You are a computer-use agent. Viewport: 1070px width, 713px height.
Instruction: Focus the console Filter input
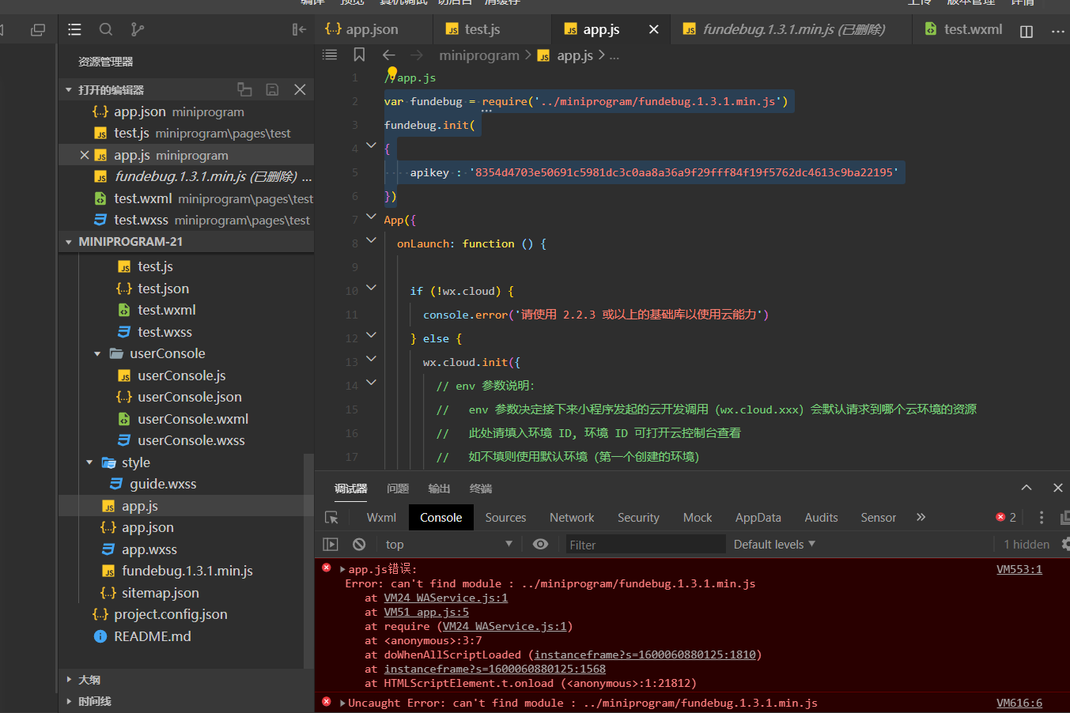645,544
